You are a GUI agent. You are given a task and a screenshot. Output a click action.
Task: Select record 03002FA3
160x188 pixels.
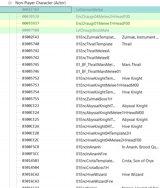31,37
